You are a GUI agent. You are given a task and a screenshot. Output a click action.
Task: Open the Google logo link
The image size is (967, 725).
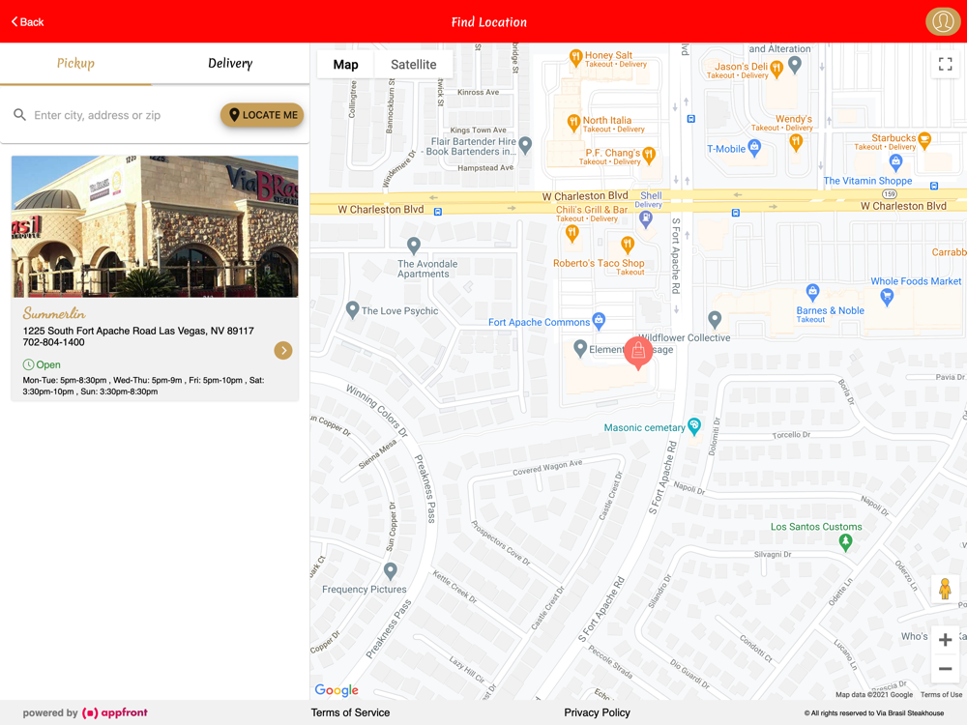(337, 690)
